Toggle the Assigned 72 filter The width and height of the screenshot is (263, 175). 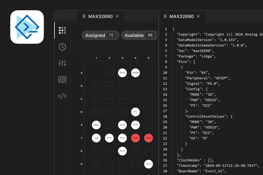(x=100, y=35)
